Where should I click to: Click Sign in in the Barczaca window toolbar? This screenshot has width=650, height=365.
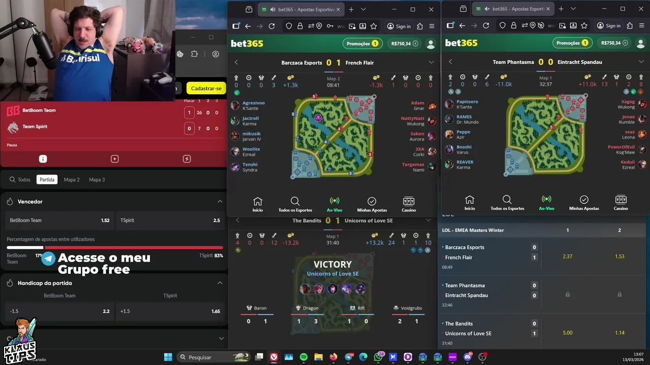399,26
